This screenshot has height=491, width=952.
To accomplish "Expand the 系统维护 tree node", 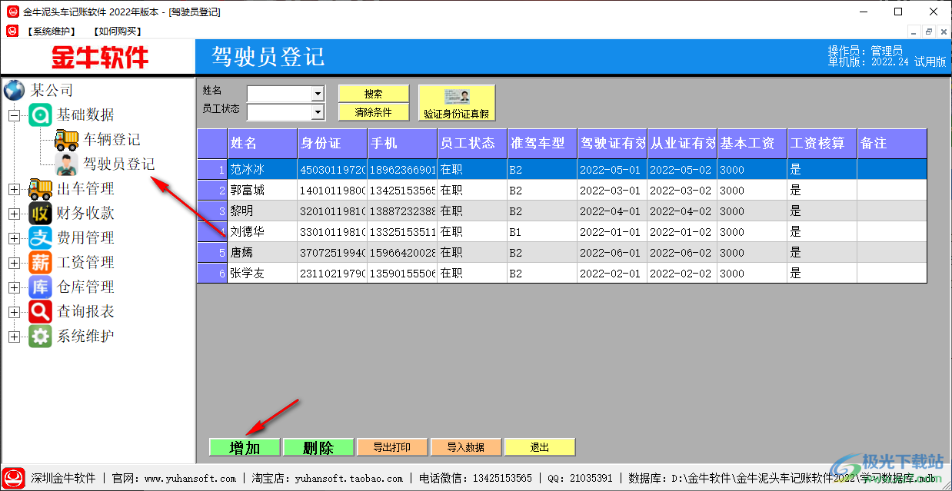I will (x=14, y=337).
